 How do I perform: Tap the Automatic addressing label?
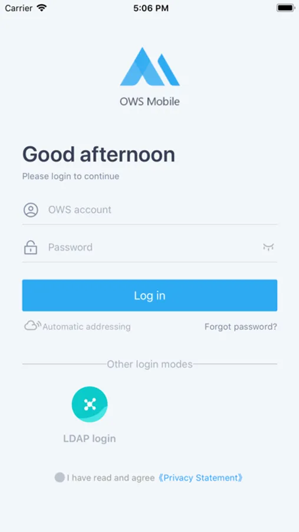click(x=86, y=327)
